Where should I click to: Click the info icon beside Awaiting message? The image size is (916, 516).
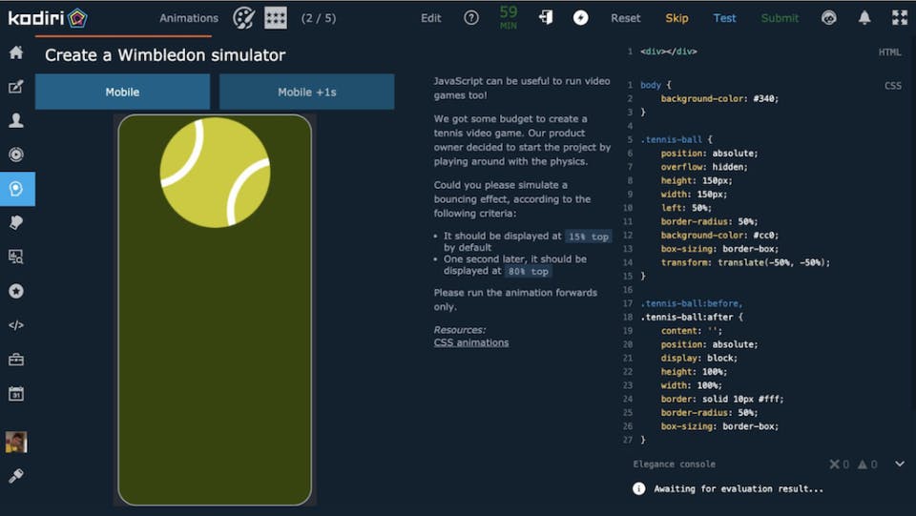[638, 488]
